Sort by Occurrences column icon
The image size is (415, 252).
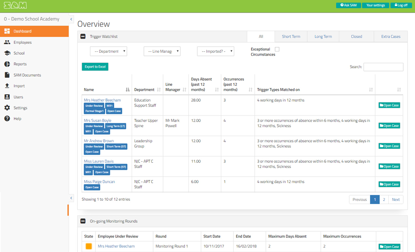click(x=250, y=90)
